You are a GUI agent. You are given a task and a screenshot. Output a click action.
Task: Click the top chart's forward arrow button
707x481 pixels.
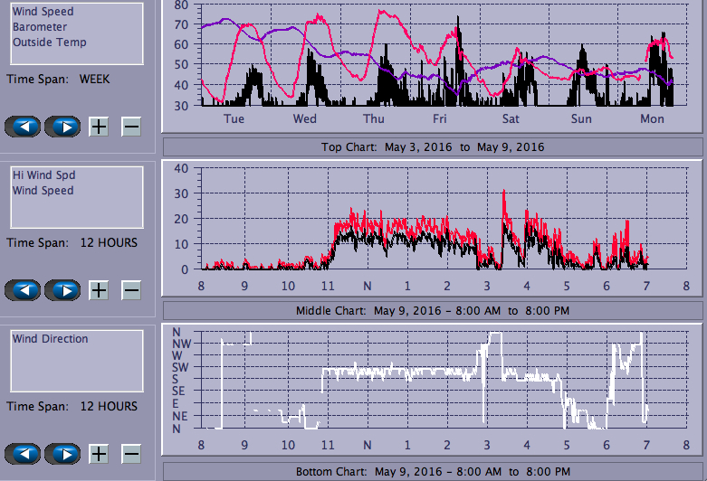(x=62, y=127)
